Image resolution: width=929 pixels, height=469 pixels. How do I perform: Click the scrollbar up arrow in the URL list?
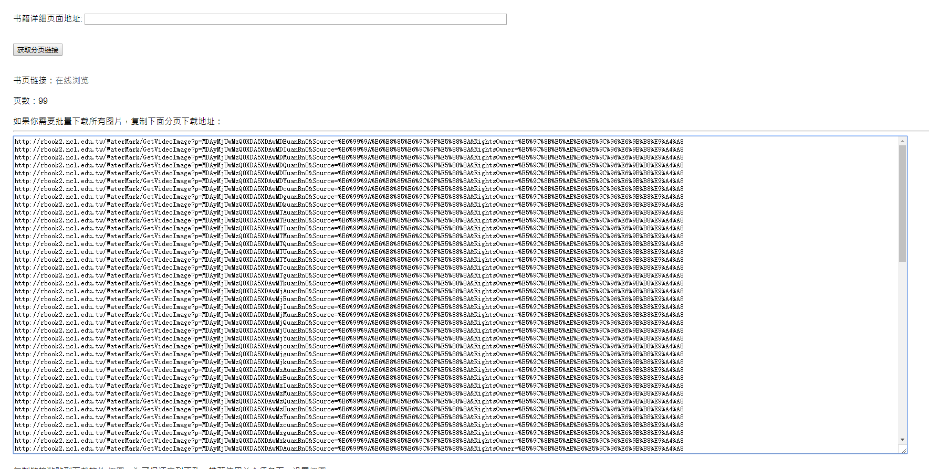coord(902,141)
